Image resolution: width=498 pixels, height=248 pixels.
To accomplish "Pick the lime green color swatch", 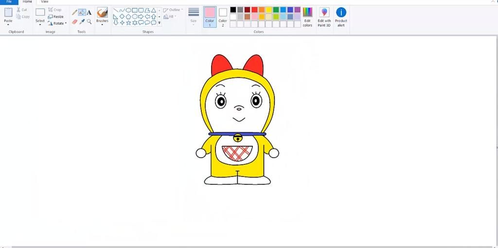I will click(276, 17).
